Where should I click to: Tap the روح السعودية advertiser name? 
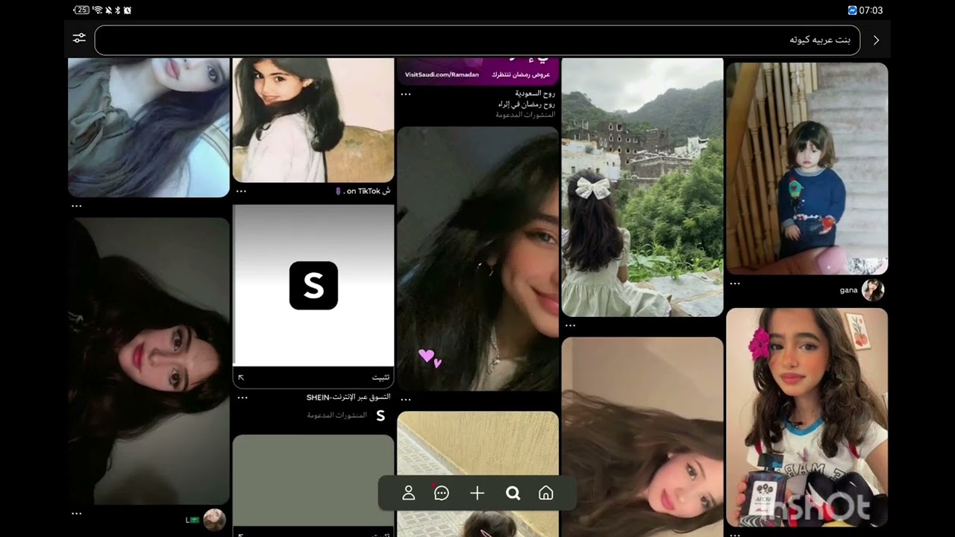click(535, 94)
